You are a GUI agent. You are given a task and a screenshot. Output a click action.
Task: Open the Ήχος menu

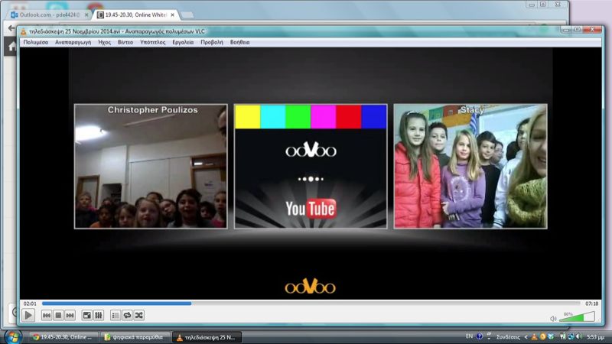point(104,42)
